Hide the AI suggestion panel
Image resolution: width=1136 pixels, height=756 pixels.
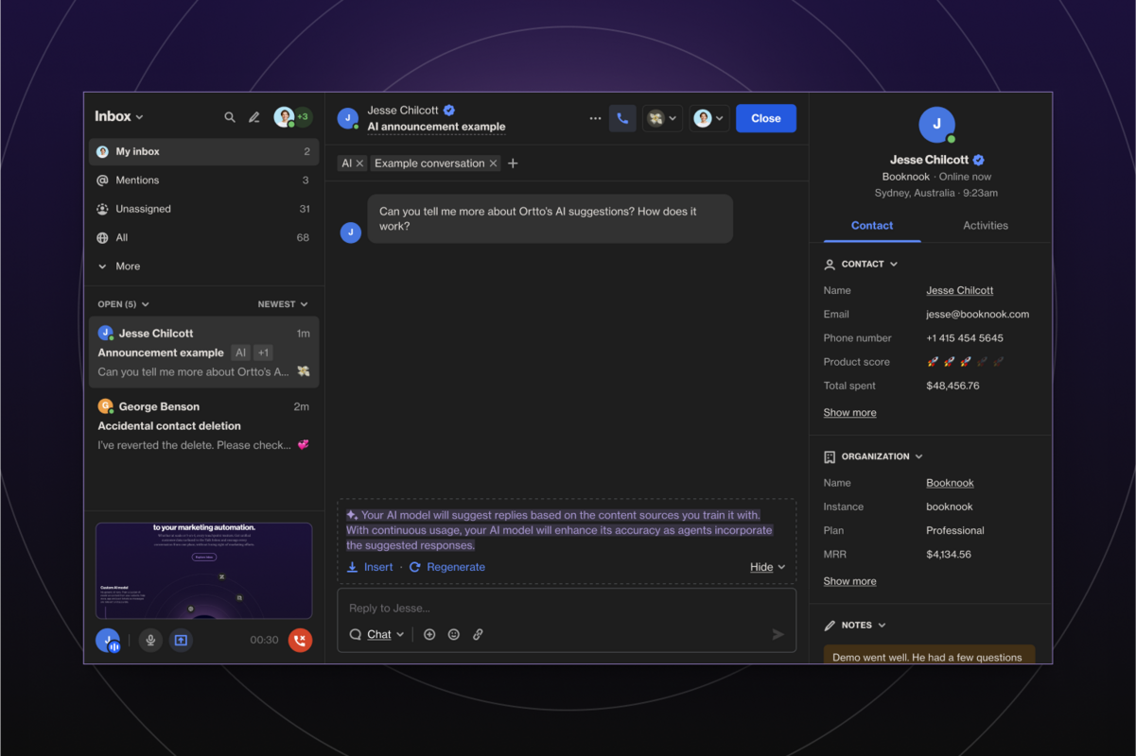coord(761,566)
